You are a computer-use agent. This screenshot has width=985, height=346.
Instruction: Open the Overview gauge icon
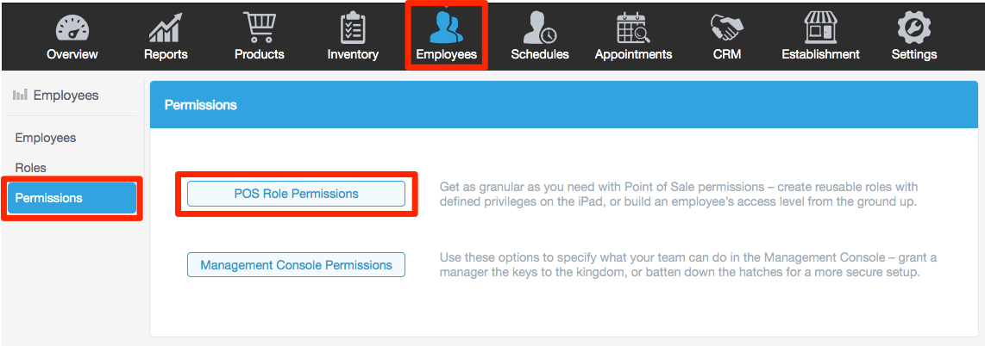coord(72,28)
